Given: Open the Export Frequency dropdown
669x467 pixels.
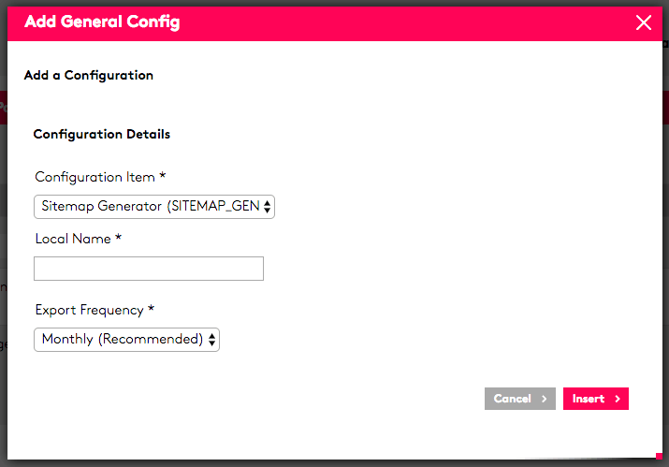Looking at the screenshot, I should click(126, 340).
